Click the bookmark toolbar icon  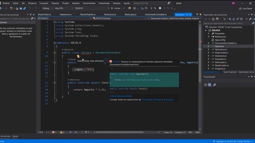coord(160,8)
